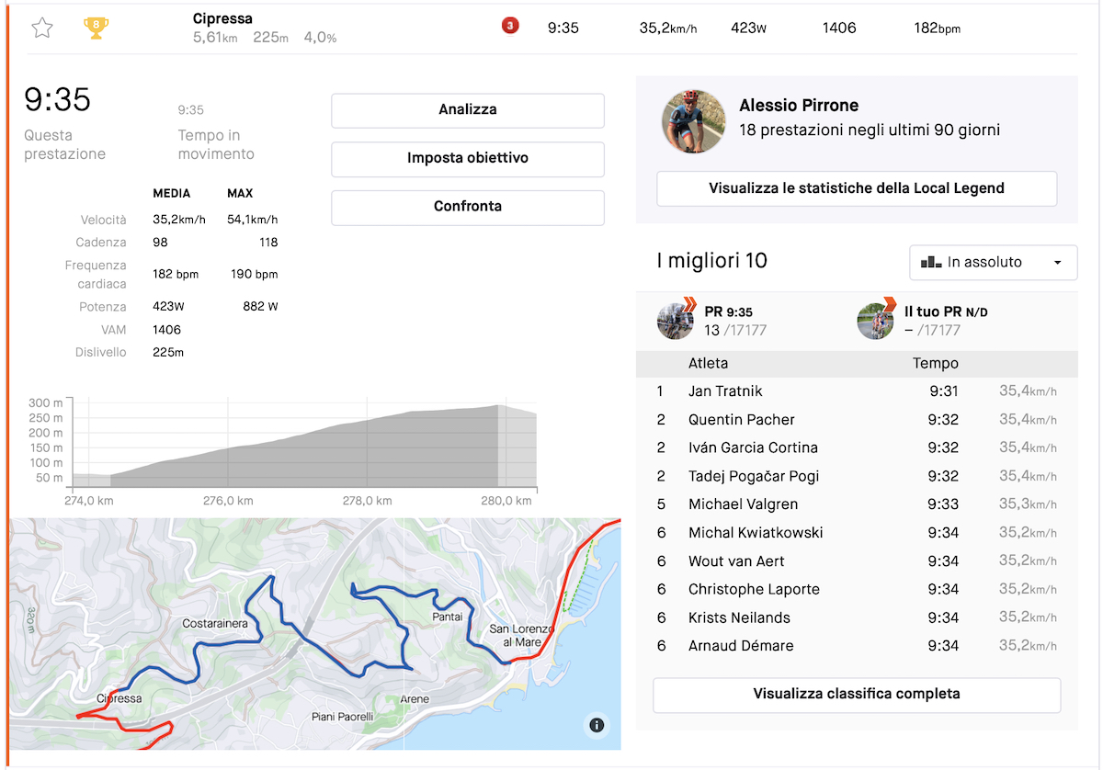Open Tadej Pogačar Pogi's athlete link

coord(754,476)
